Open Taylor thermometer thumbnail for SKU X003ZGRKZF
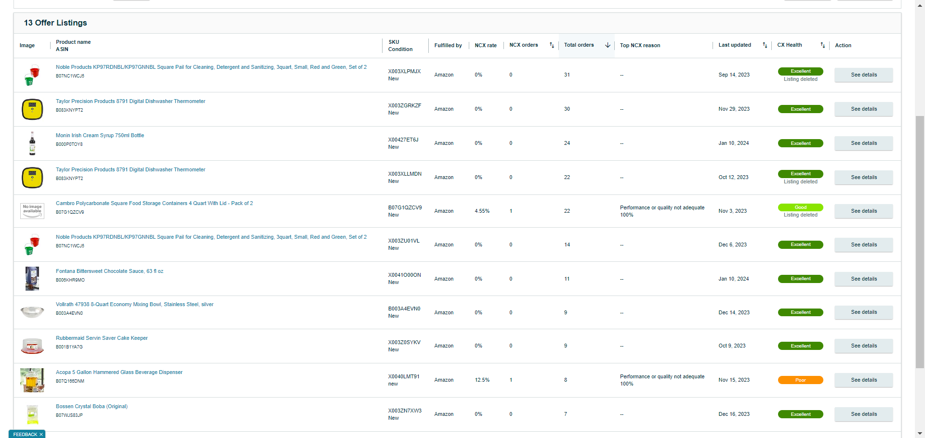Screen dimensions: 925x438 pyautogui.click(x=32, y=109)
